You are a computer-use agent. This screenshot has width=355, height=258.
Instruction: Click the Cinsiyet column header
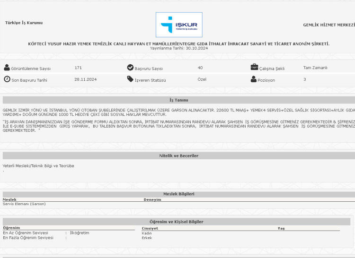pos(150,228)
